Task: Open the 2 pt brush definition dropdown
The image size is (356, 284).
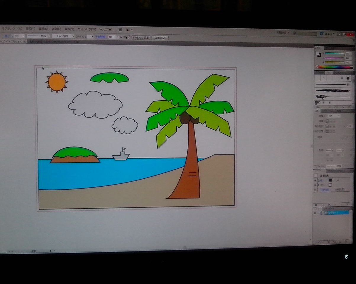Action: click(73, 36)
